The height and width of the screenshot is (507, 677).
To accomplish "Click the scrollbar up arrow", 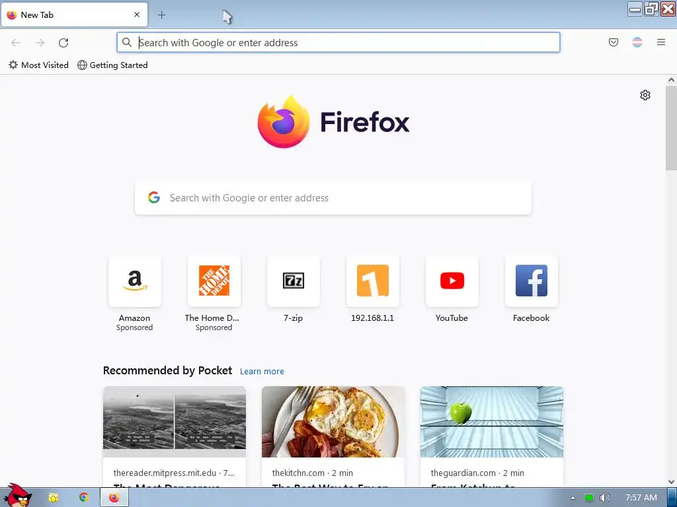I will click(x=671, y=80).
